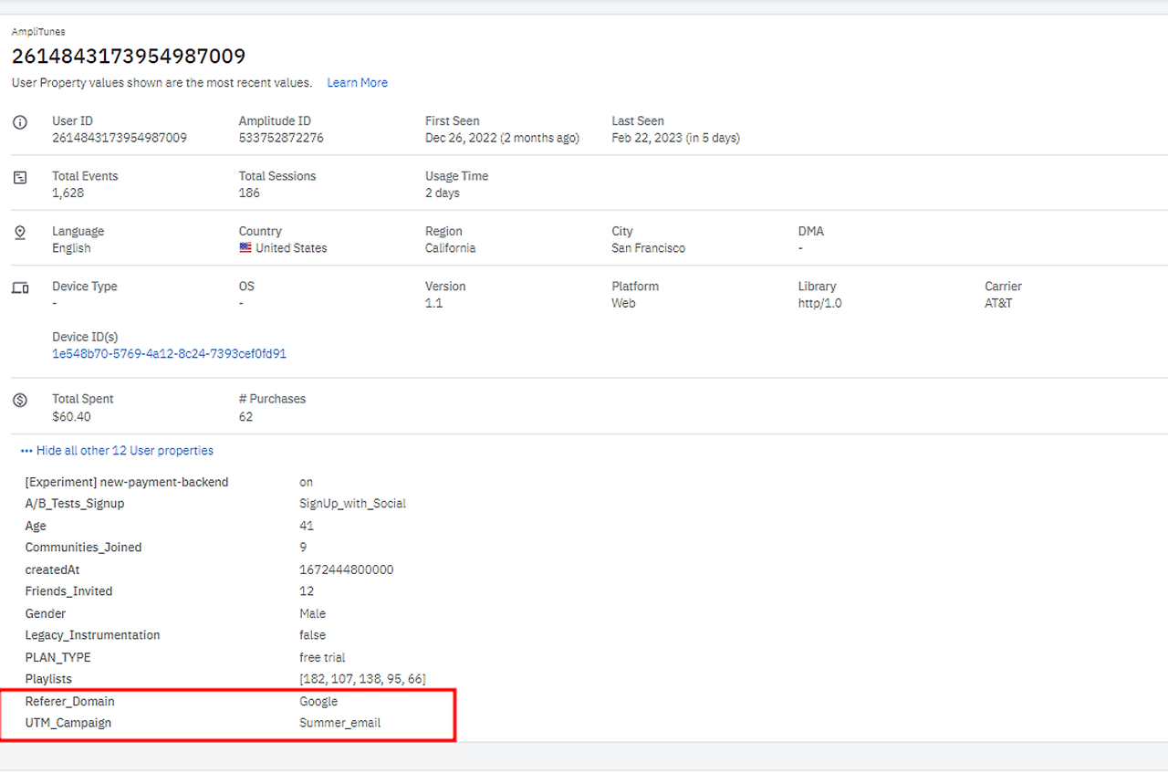Click # Purchases value 62
The width and height of the screenshot is (1168, 773).
click(245, 417)
